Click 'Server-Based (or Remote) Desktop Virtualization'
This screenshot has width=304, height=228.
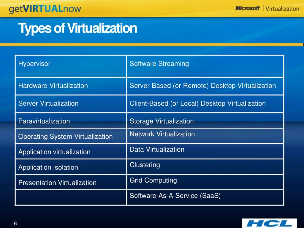[x=205, y=86]
